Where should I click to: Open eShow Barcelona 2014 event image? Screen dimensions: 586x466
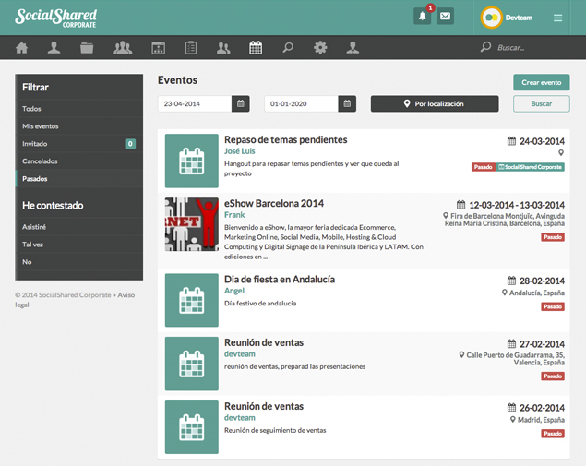click(192, 224)
